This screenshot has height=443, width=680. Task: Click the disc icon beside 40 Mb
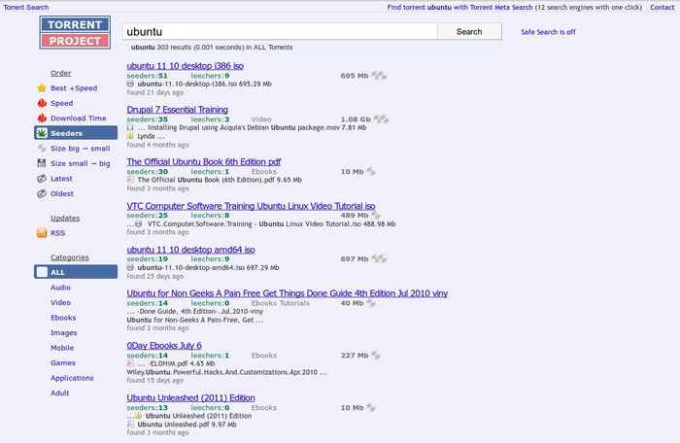(x=371, y=303)
